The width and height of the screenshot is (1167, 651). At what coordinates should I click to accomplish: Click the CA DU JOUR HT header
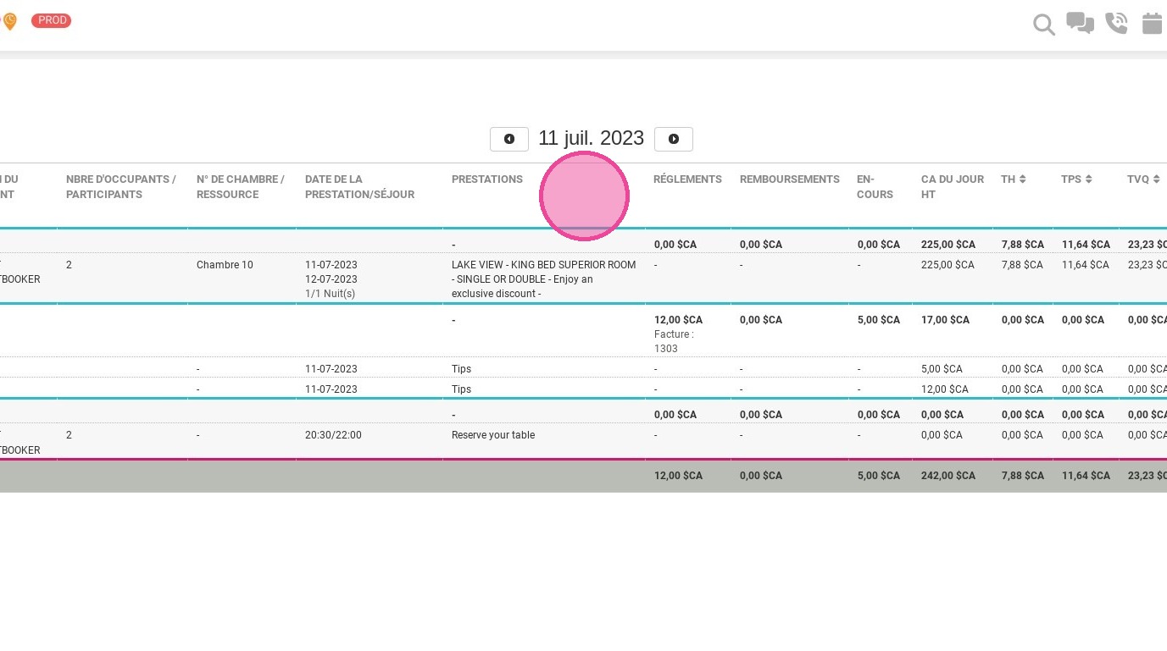click(x=953, y=187)
